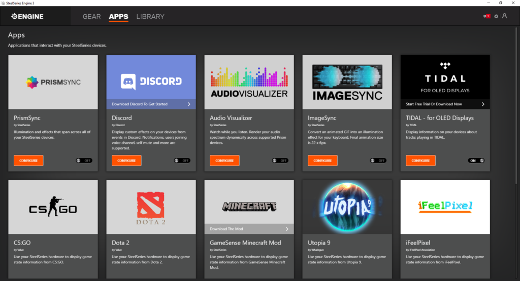
Task: Switch to the GEAR tab
Action: point(91,16)
